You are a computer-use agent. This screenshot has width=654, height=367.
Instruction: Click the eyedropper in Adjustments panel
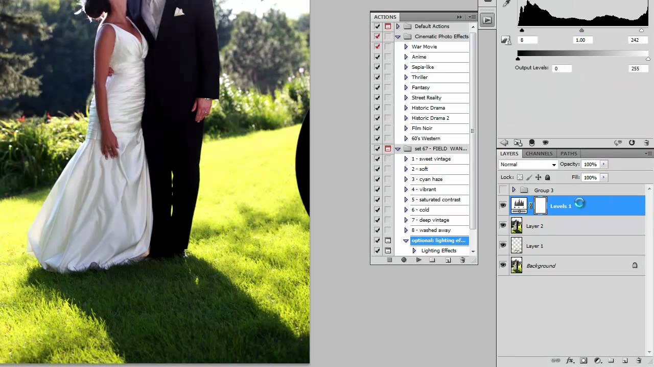507,3
